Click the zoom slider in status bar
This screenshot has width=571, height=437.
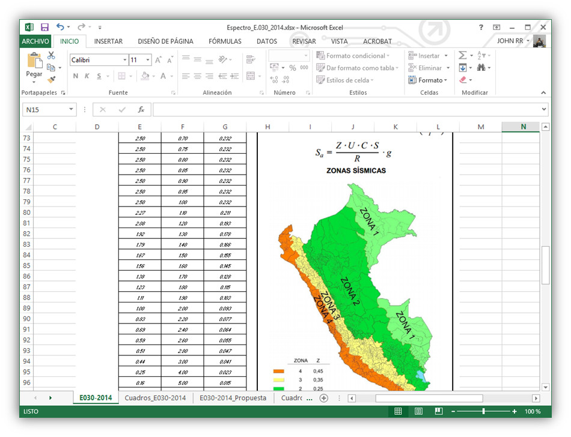(483, 412)
